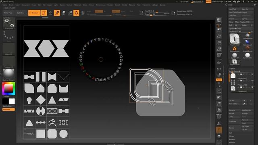The height and width of the screenshot is (145, 258).
Task: Select the dotted-grid subtool thumbnail
Action: click(x=233, y=82)
